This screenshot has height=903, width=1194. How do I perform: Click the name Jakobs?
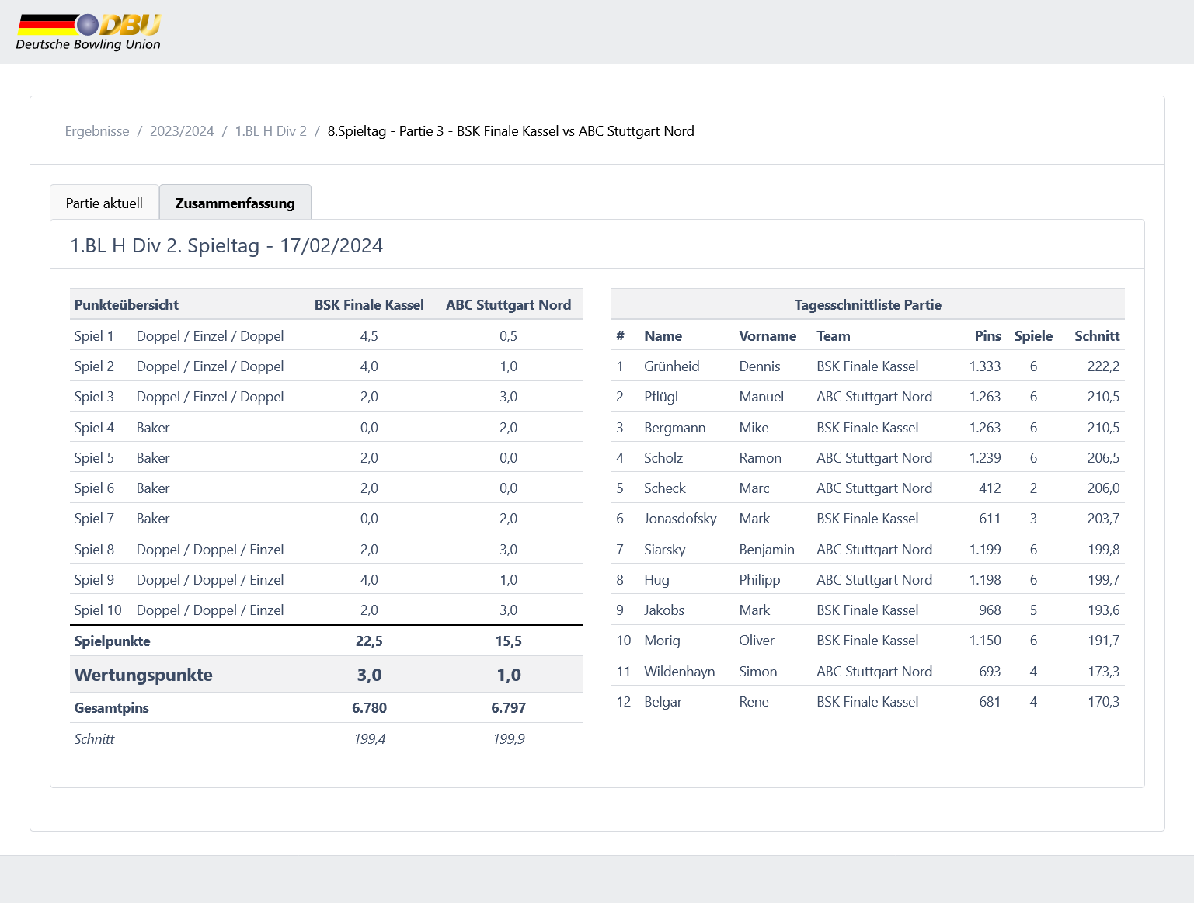(664, 610)
